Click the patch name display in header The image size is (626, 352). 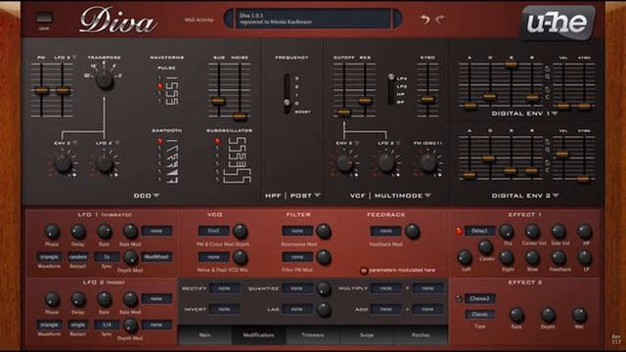coord(313,19)
